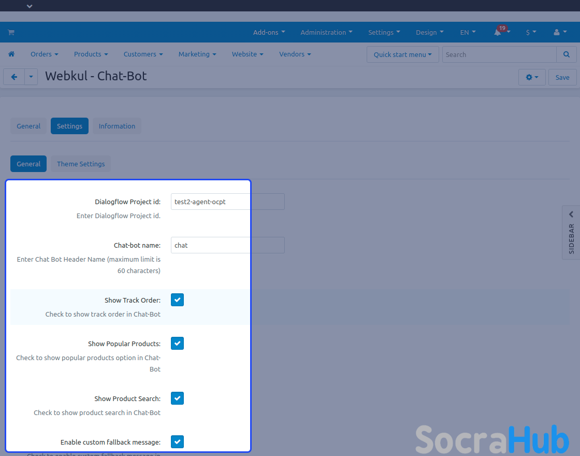Click the Show Popular Products label
Screen dimensions: 580x456
click(x=124, y=344)
